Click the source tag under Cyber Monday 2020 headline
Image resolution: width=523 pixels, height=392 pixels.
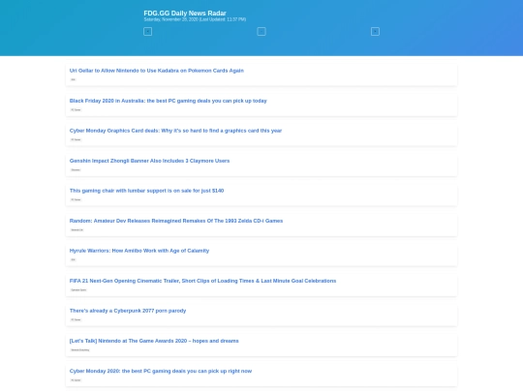(x=76, y=380)
